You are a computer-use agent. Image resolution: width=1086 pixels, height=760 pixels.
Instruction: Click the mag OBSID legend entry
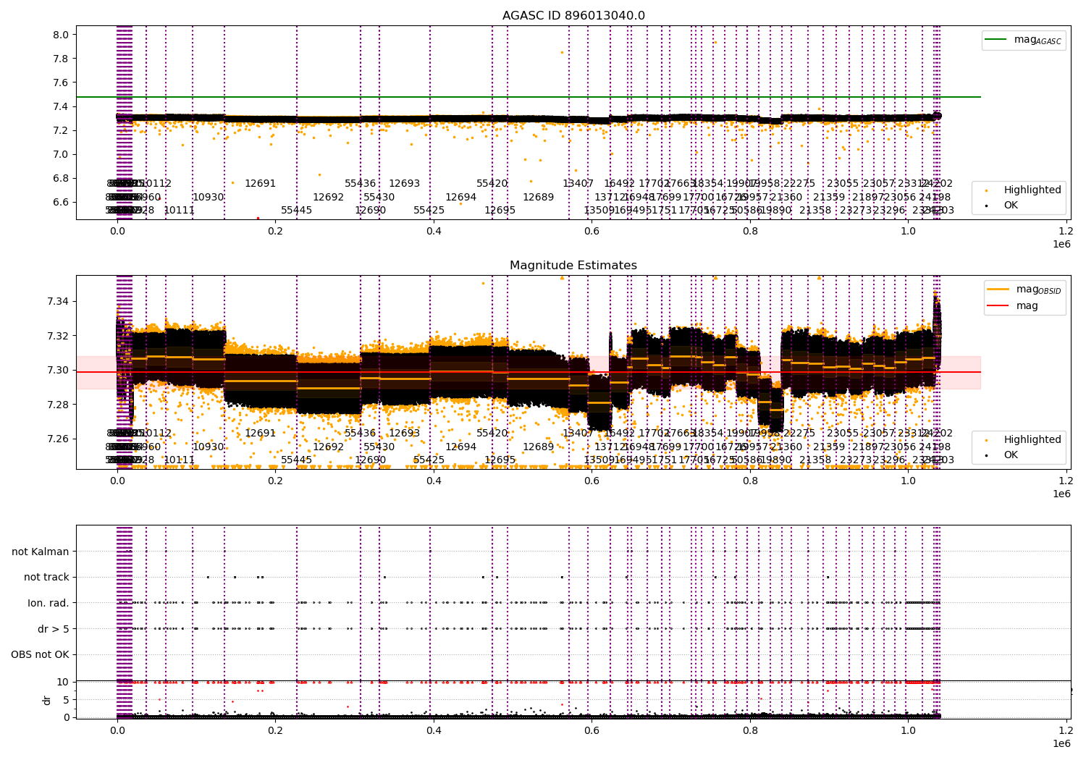click(1025, 290)
